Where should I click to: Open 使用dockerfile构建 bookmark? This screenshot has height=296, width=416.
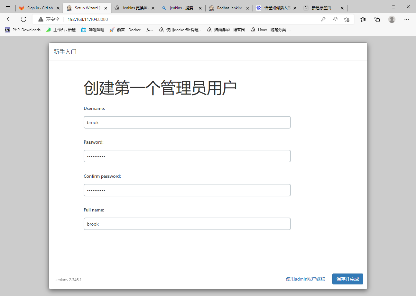pos(180,30)
